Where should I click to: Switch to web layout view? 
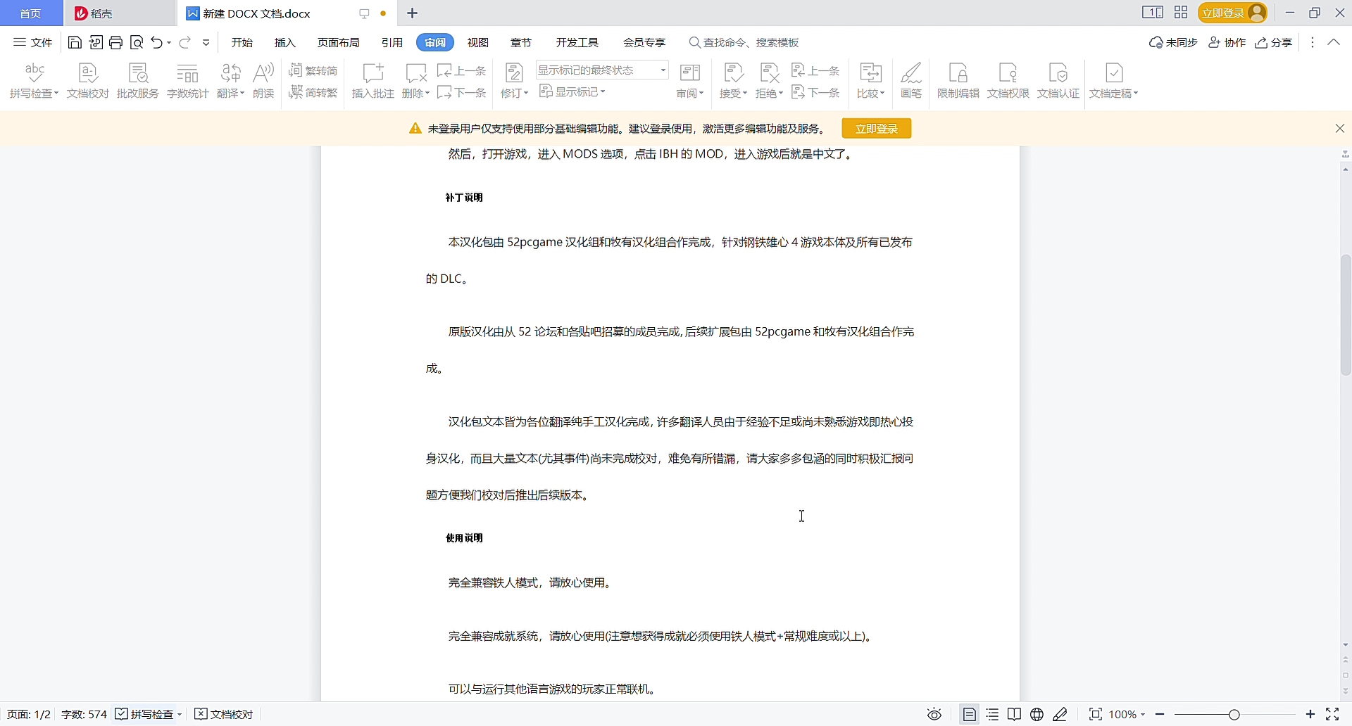pyautogui.click(x=1037, y=715)
